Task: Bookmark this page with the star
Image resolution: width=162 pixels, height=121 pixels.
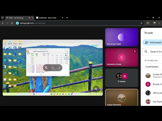Action: pyautogui.click(x=141, y=23)
